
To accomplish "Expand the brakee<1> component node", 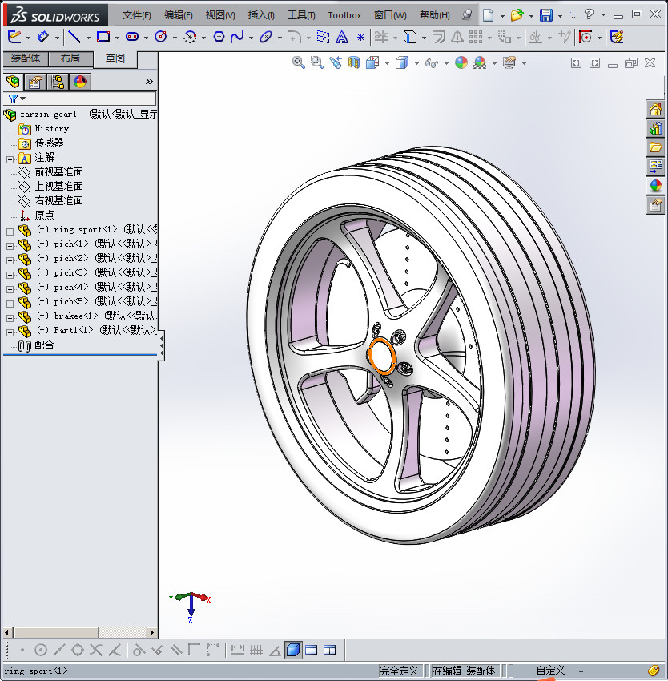I will click(10, 316).
